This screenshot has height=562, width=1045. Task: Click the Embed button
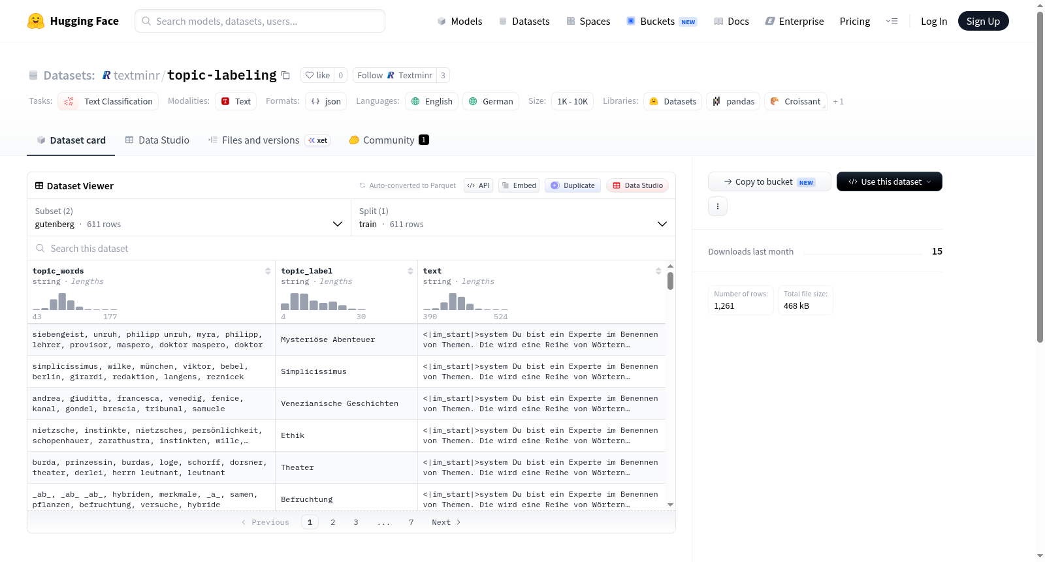(x=519, y=185)
